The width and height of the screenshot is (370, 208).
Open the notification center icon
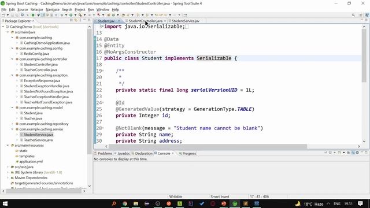pyautogui.click(x=360, y=203)
